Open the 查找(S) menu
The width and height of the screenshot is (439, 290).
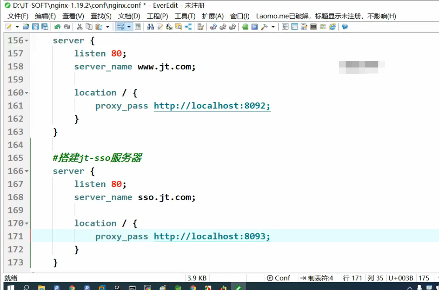101,16
